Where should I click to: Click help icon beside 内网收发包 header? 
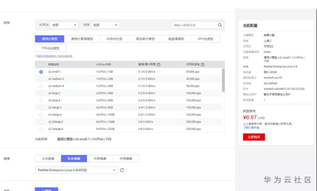(202, 65)
